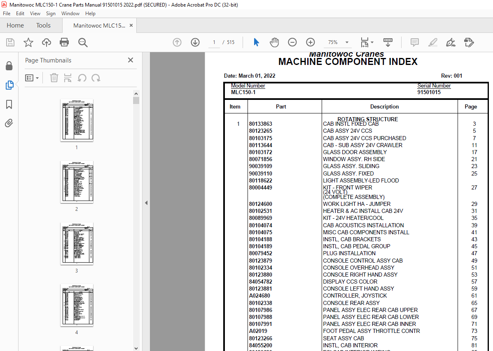493x351 pixels.
Task: Open the Bookmarks sidebar panel
Action: click(9, 104)
